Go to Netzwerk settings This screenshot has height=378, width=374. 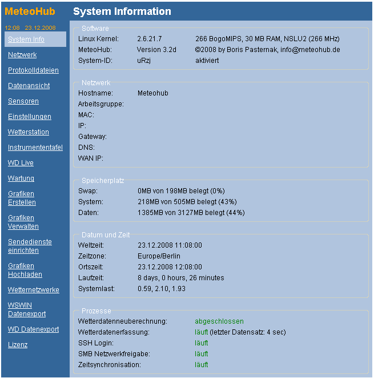(x=22, y=55)
